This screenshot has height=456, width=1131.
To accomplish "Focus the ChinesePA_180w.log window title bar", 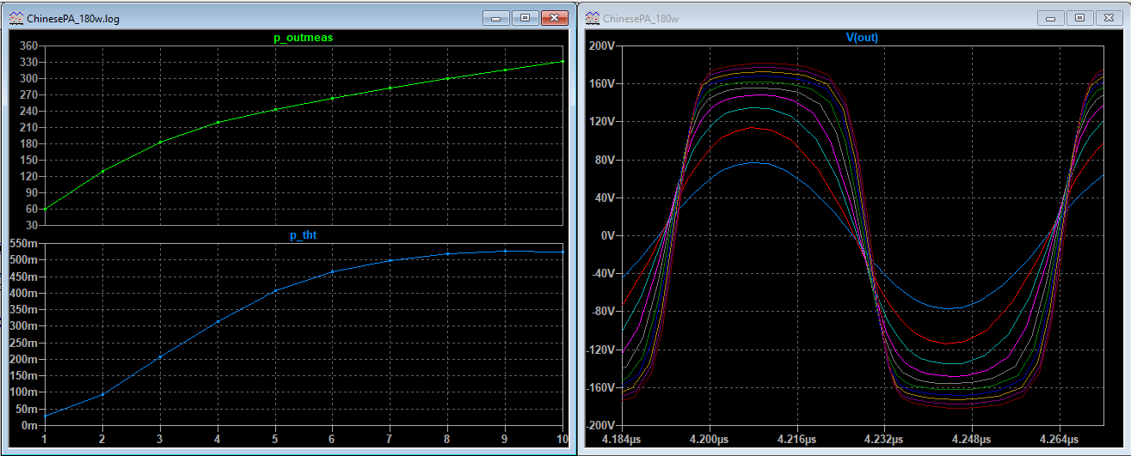I will coord(258,17).
